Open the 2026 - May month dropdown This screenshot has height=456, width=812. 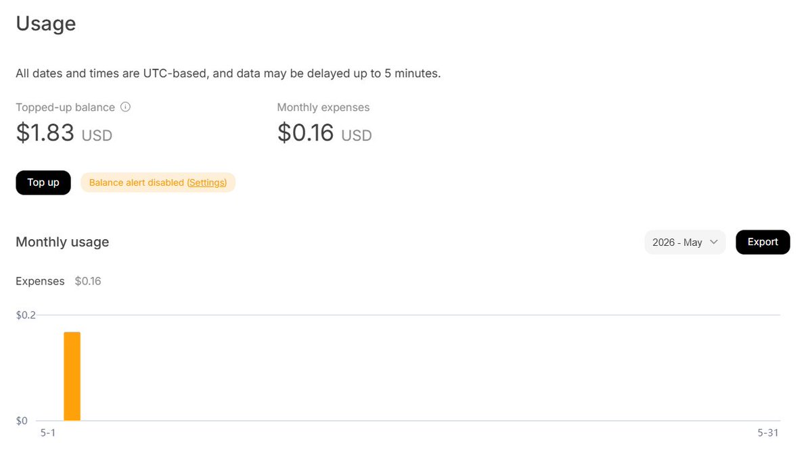685,242
